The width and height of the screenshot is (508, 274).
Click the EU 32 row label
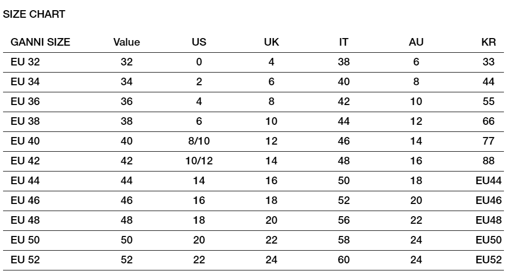click(x=25, y=62)
